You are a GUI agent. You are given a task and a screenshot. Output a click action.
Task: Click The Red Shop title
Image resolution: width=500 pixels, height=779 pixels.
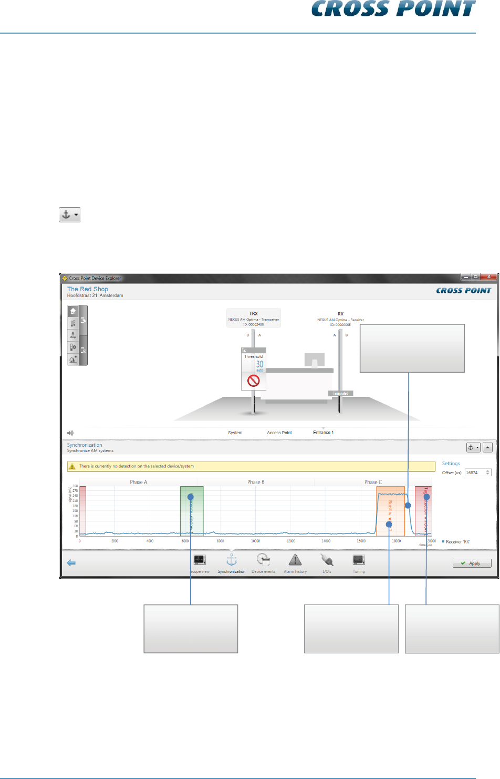pos(88,289)
